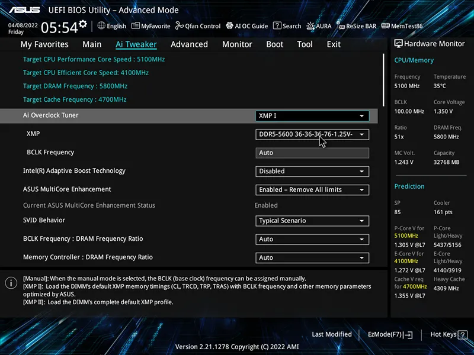Open the Exit tab
This screenshot has width=474, height=355.
point(334,44)
